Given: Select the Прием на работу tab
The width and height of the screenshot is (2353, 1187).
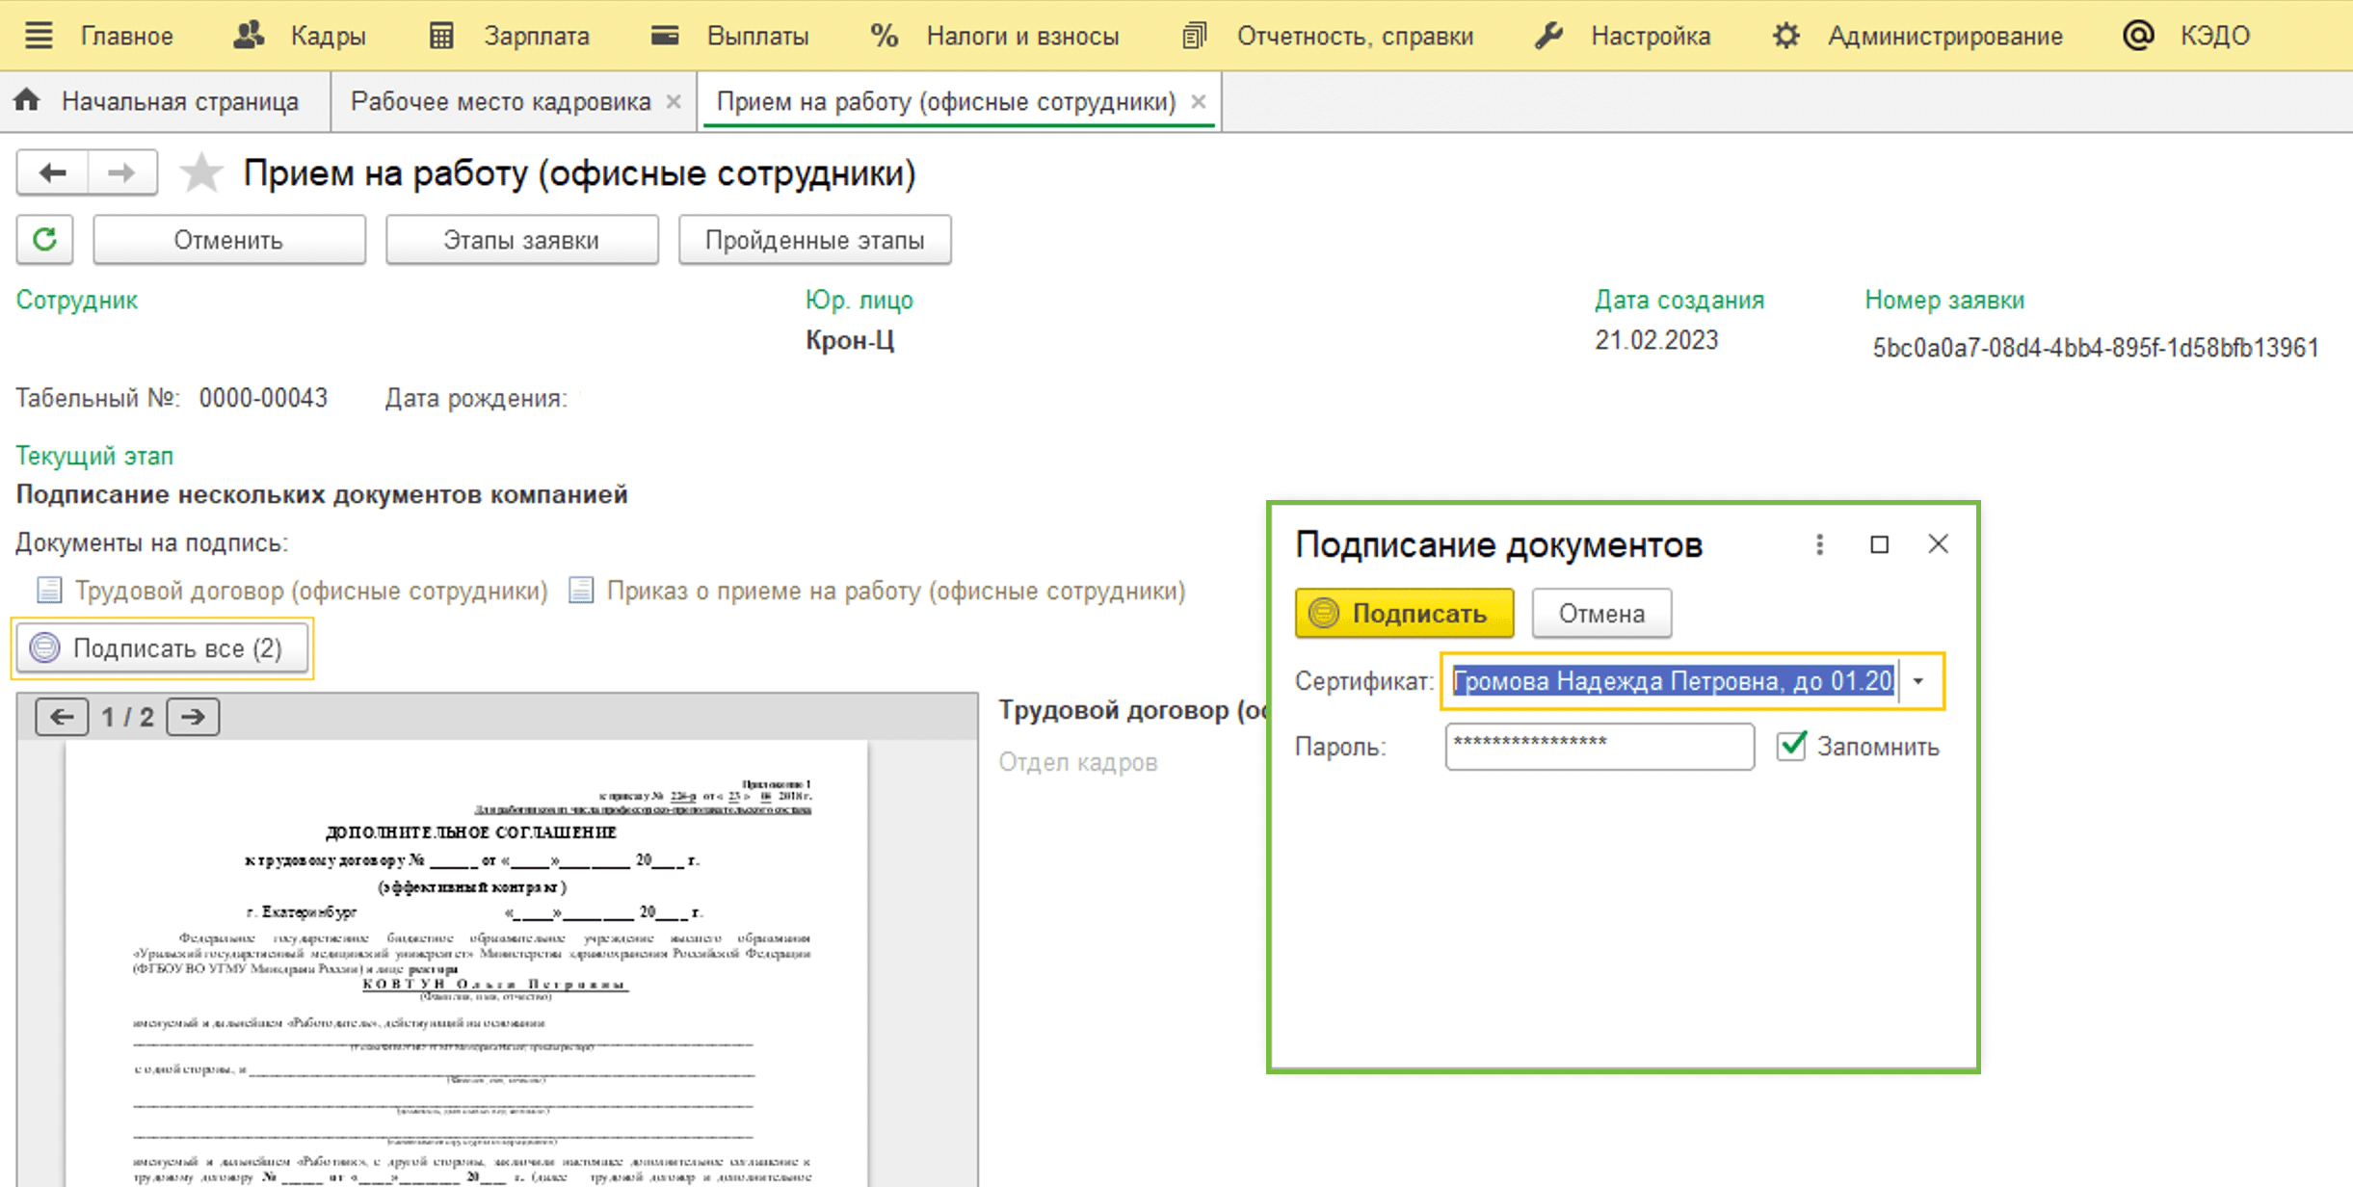Looking at the screenshot, I should [946, 101].
